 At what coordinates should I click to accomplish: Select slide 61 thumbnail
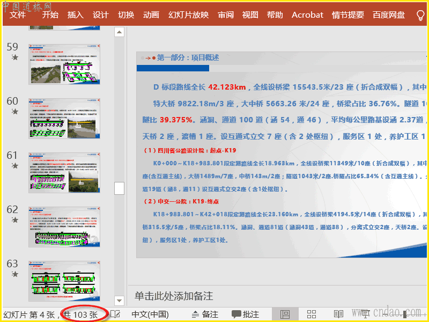click(64, 172)
